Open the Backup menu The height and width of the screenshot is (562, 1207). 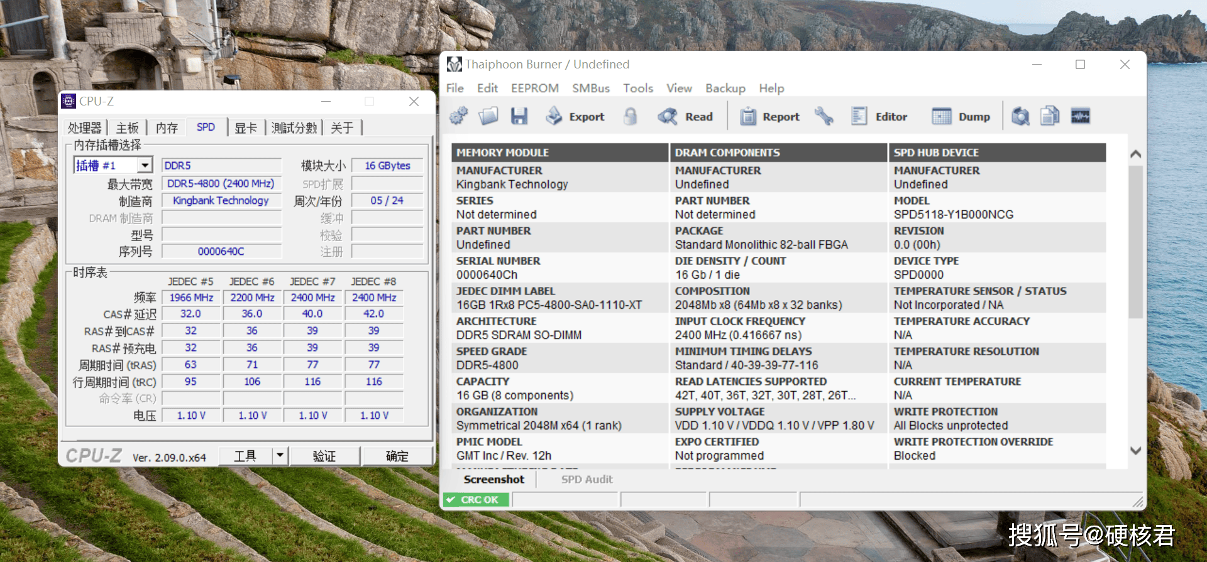(725, 89)
